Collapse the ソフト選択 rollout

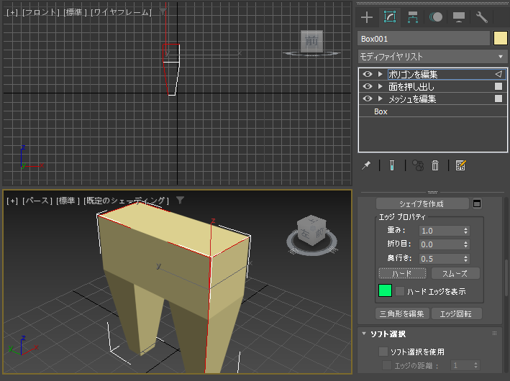click(x=364, y=334)
